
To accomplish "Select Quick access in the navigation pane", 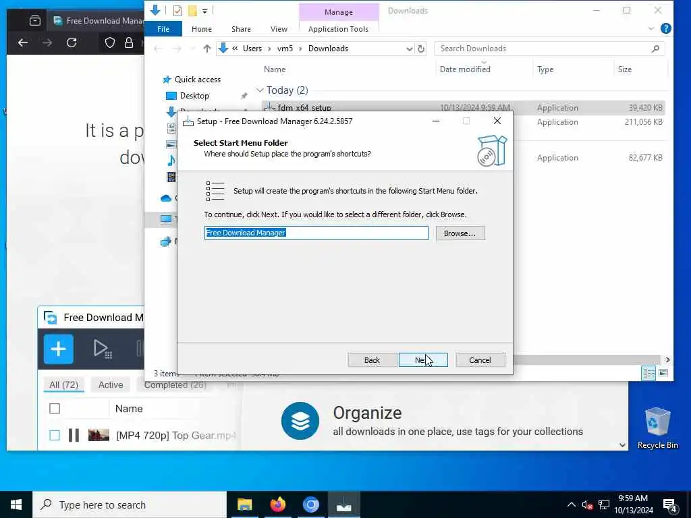I will pos(198,80).
